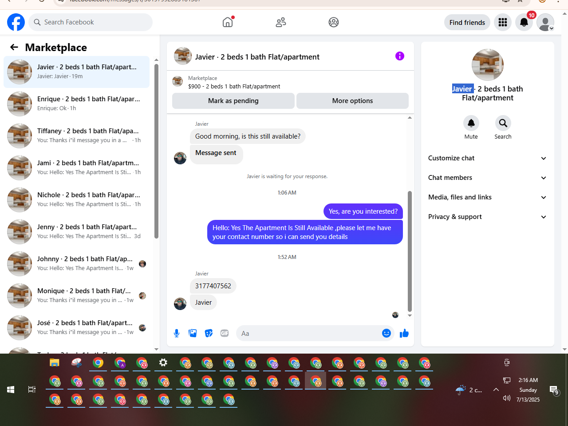Search in conversation with magnifier icon
The height and width of the screenshot is (426, 568).
[x=503, y=123]
